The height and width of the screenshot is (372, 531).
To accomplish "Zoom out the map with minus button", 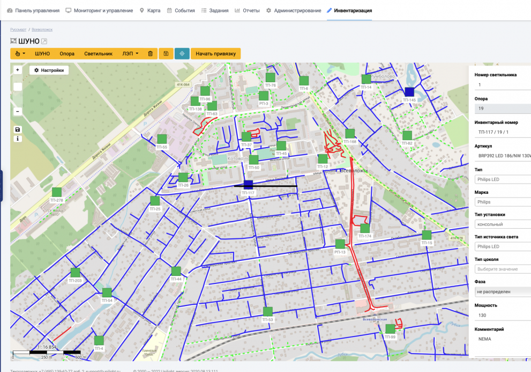I will click(18, 111).
